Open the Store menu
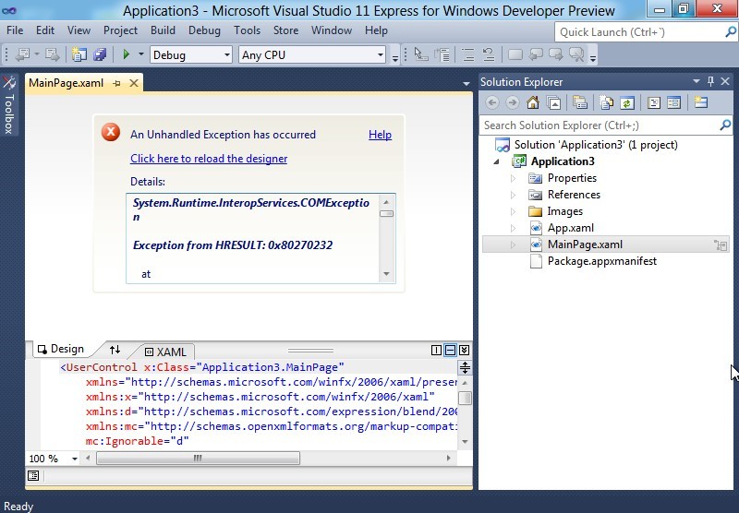The image size is (739, 513). [x=285, y=30]
